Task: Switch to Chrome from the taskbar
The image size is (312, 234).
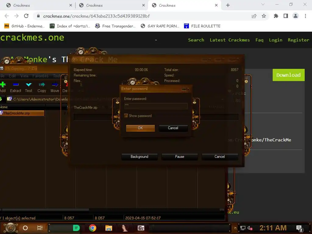Action: [x=93, y=228]
